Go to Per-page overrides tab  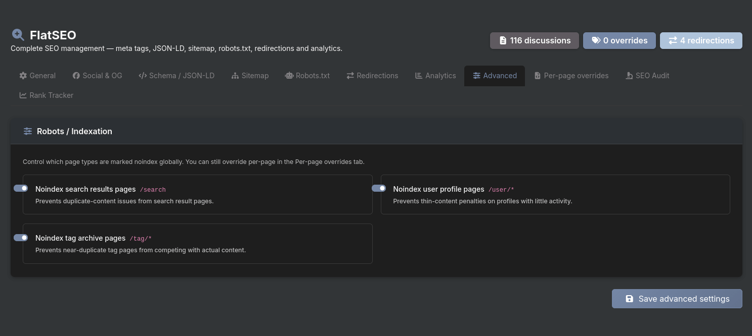click(x=571, y=76)
